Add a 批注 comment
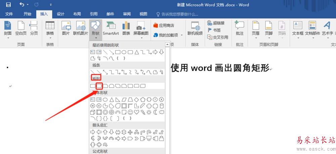 coord(240,28)
